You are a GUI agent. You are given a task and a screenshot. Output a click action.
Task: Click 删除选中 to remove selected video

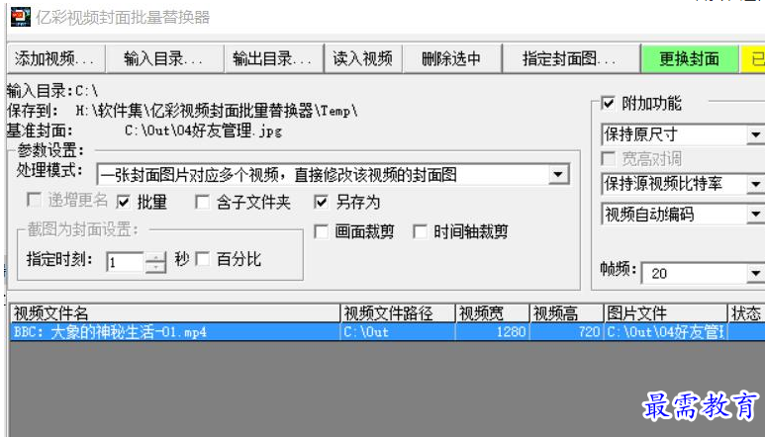[x=452, y=59]
